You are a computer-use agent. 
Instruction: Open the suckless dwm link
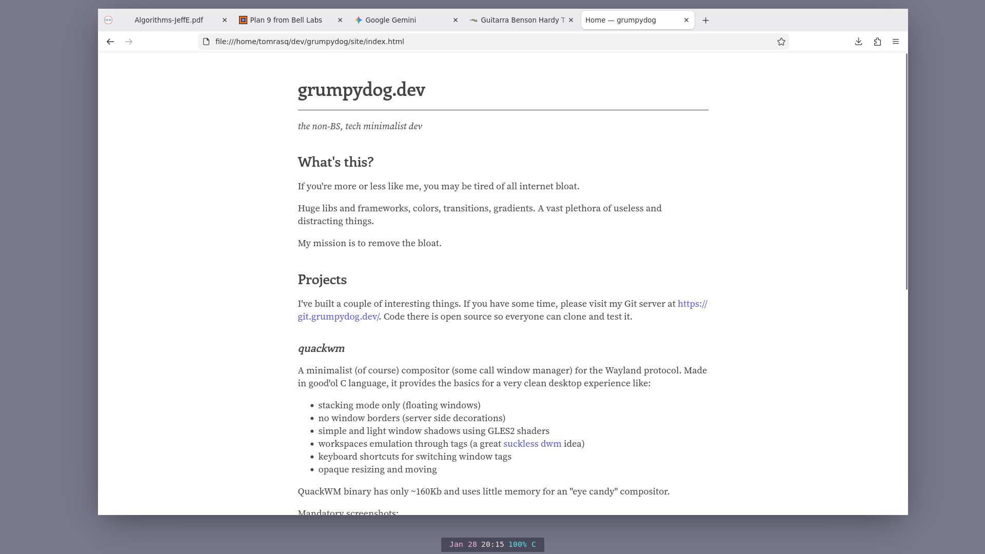532,444
